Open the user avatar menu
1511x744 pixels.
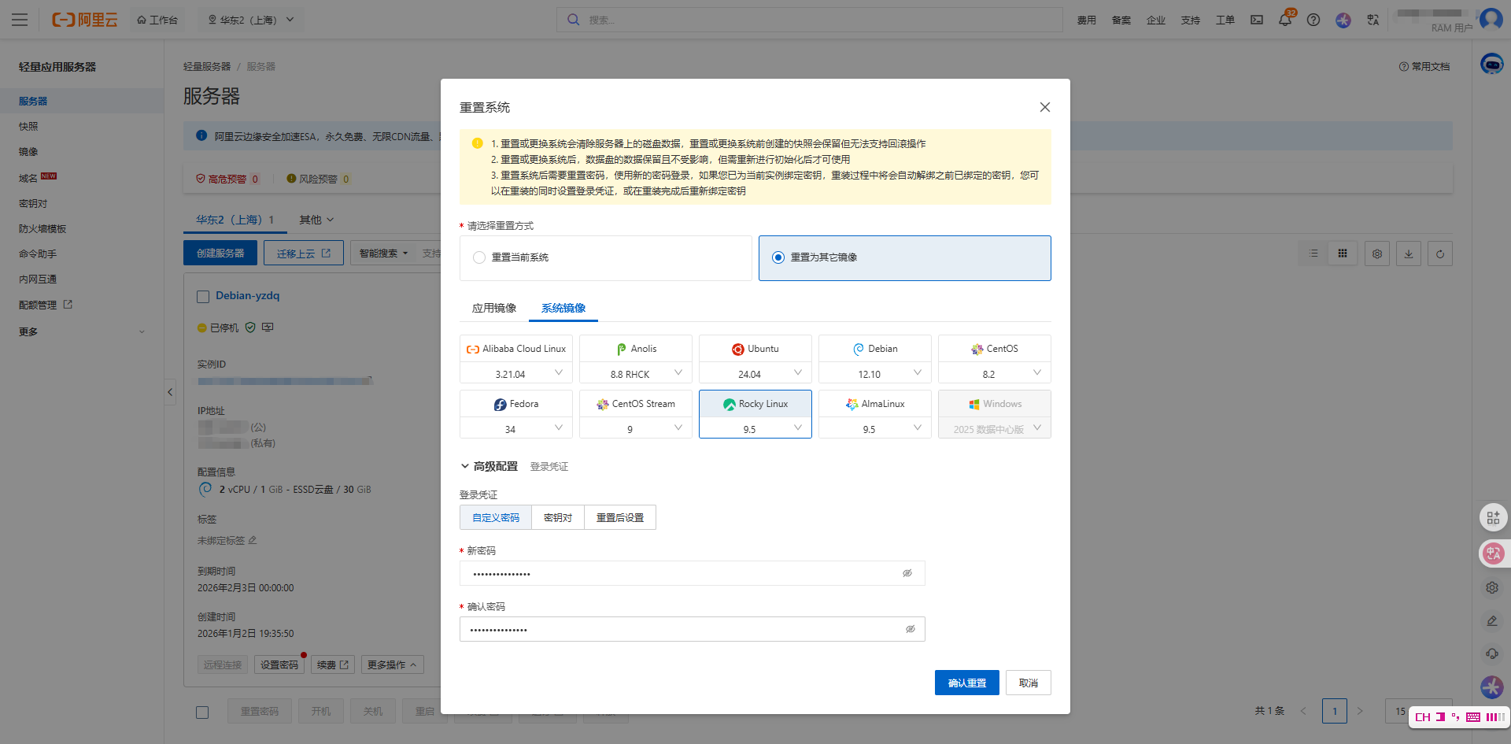tap(1491, 18)
